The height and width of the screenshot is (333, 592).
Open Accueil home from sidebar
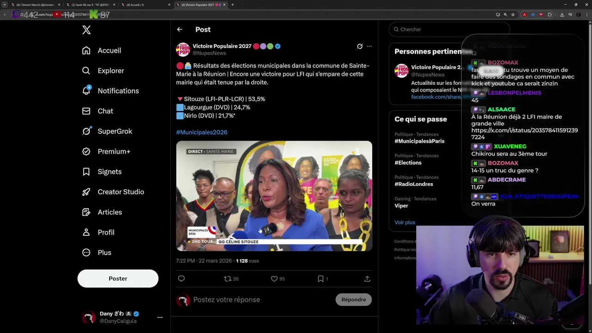[101, 50]
